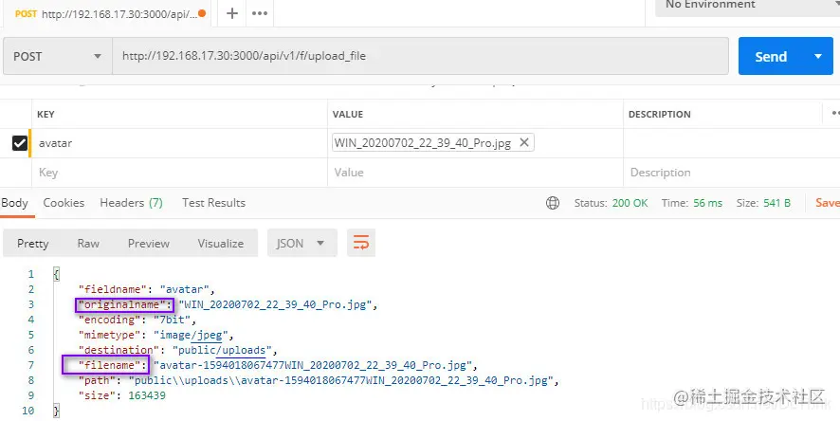
Task: Click the Status 200 OK text
Action: click(x=612, y=203)
